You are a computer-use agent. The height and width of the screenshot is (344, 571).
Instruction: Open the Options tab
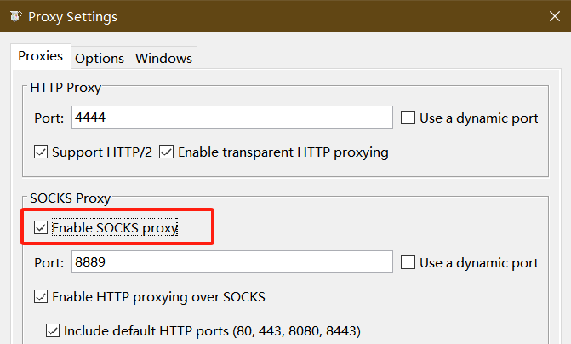tap(100, 58)
